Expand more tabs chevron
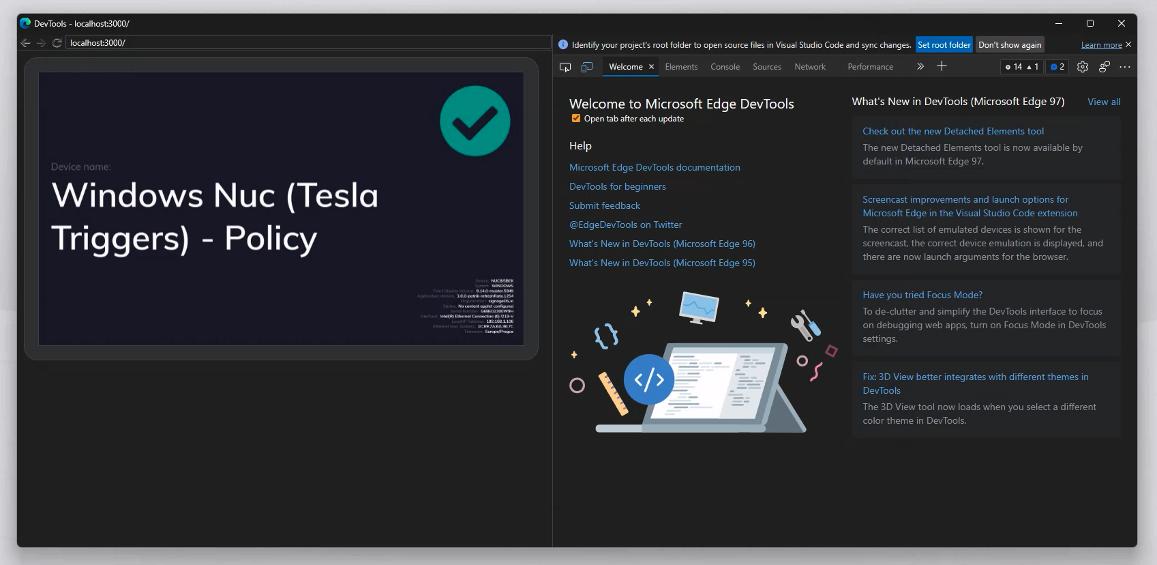Image resolution: width=1157 pixels, height=565 pixels. tap(920, 66)
